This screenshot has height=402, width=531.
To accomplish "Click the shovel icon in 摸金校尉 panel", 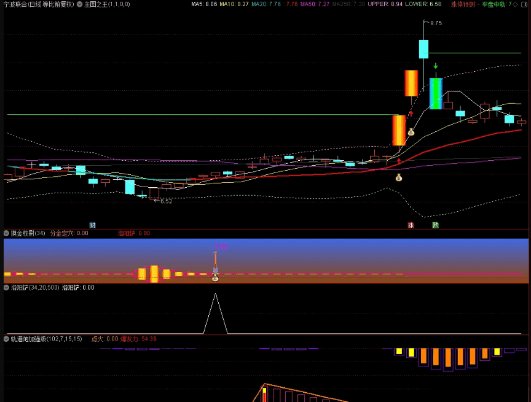I will [215, 262].
